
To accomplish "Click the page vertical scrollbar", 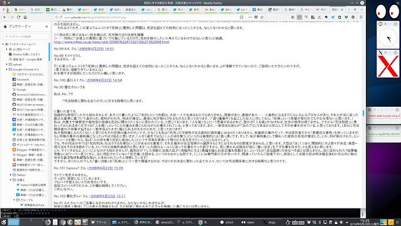I will (x=363, y=113).
